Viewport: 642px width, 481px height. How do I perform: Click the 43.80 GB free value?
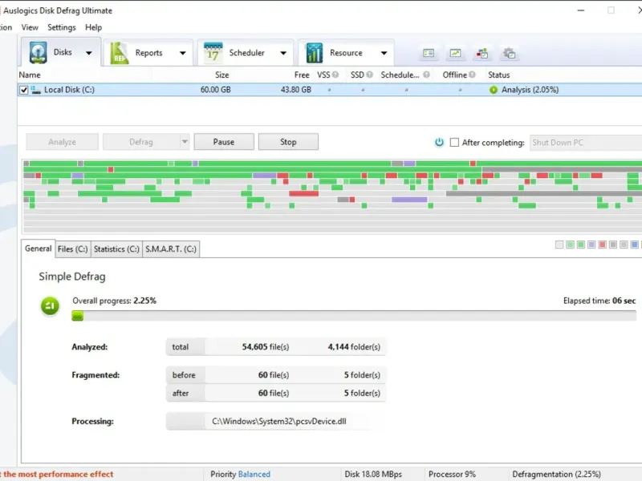pyautogui.click(x=295, y=90)
